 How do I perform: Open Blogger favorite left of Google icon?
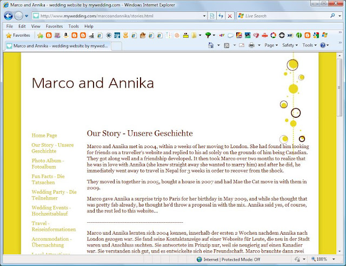coord(308,35)
